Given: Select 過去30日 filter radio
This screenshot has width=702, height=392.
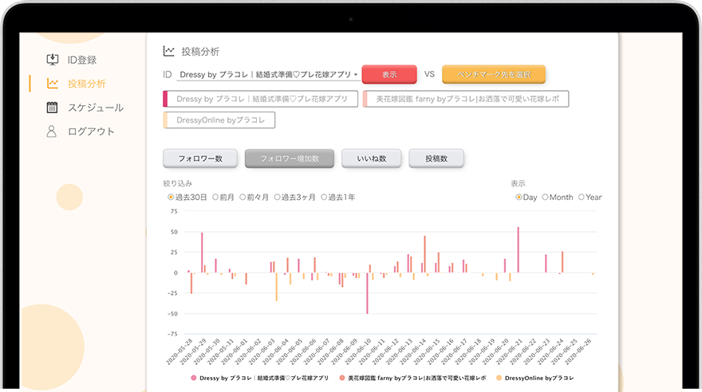Looking at the screenshot, I should point(171,197).
